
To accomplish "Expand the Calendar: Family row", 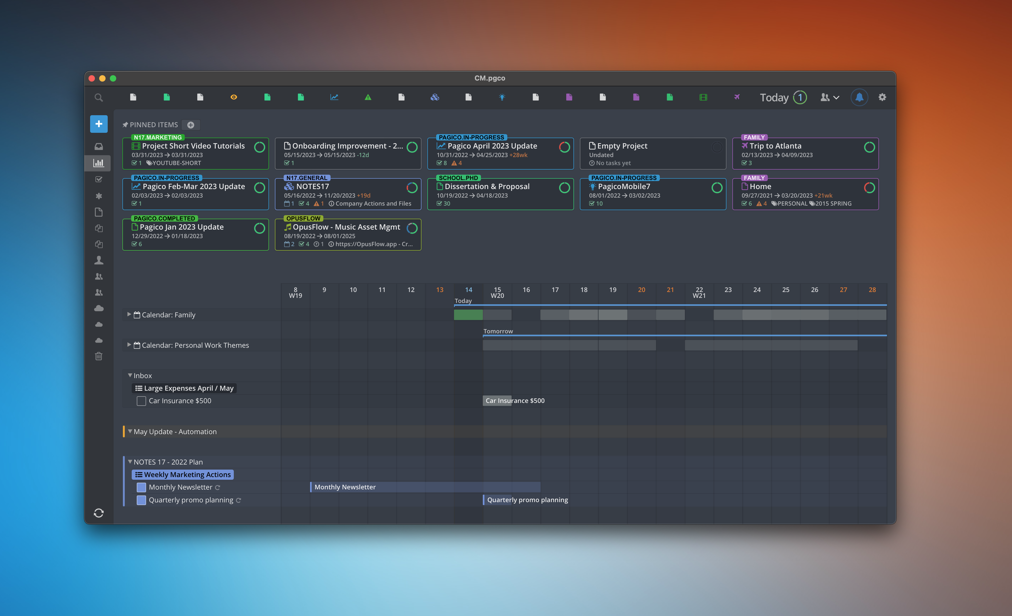I will coord(129,314).
